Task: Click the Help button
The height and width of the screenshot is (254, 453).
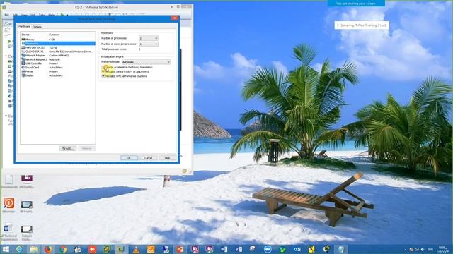Action: tap(167, 158)
